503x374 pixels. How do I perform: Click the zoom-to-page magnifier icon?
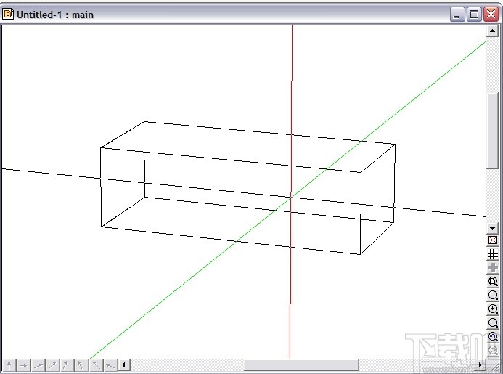493,282
